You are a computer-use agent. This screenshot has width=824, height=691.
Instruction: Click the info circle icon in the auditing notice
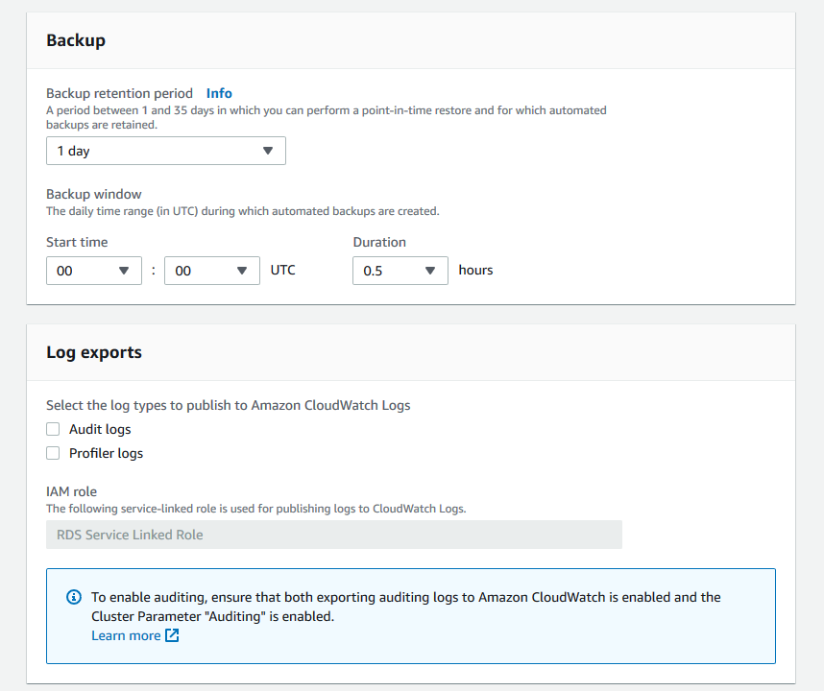(x=74, y=597)
